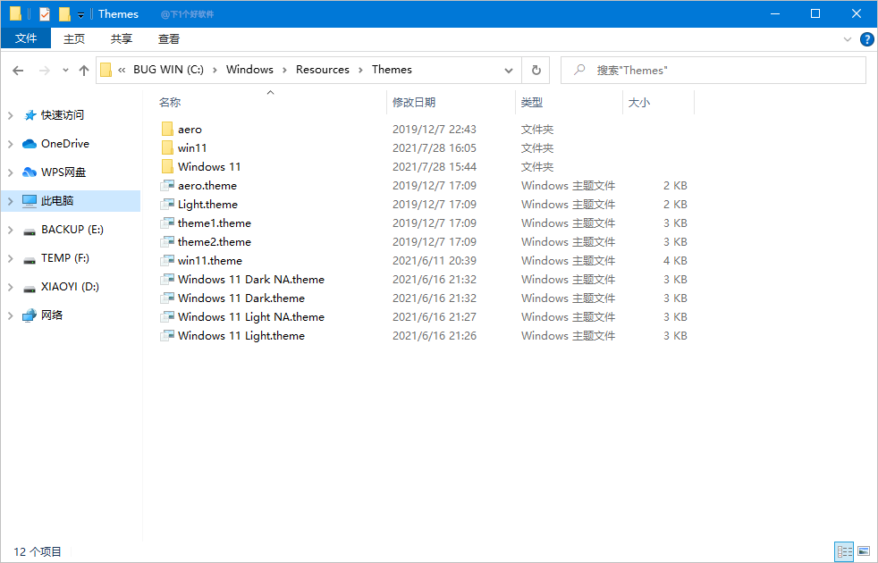
Task: Click the aero.theme file icon
Action: [167, 185]
